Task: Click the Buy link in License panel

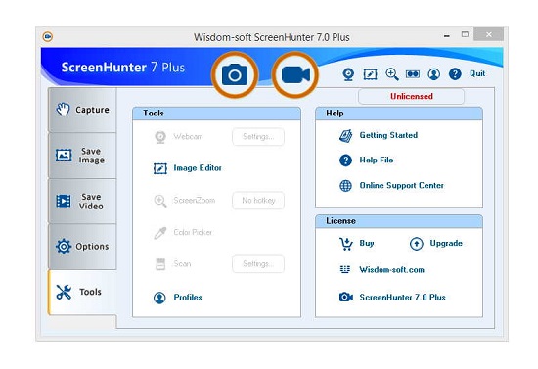Action: click(367, 244)
